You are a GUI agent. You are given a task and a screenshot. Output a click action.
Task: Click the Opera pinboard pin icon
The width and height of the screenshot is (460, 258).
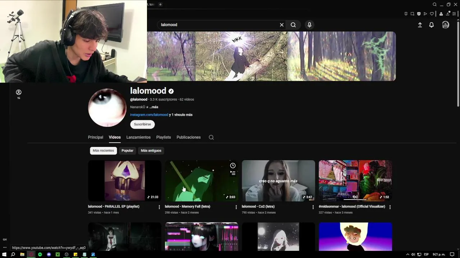click(406, 14)
